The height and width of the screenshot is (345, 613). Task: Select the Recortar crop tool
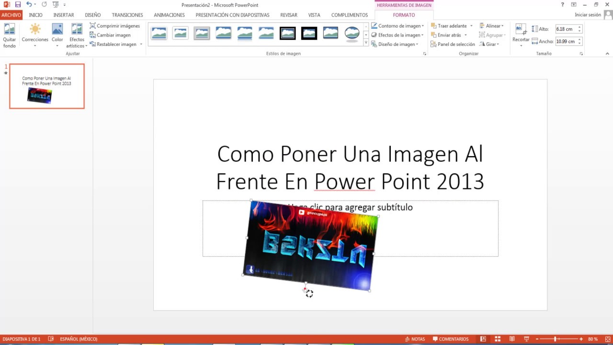(521, 34)
